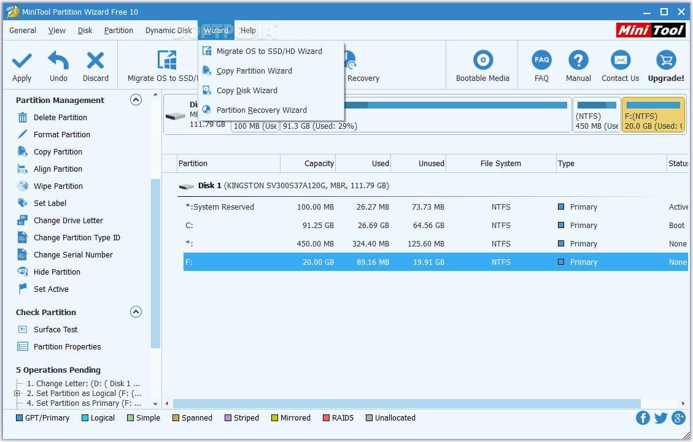Open the Help menu
This screenshot has height=442, width=693.
click(x=248, y=31)
